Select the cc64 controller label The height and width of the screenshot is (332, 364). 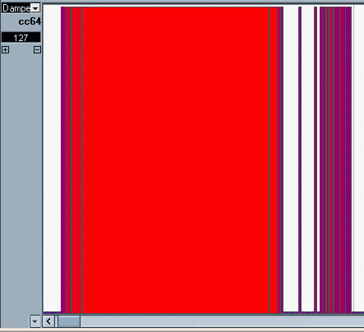point(30,21)
